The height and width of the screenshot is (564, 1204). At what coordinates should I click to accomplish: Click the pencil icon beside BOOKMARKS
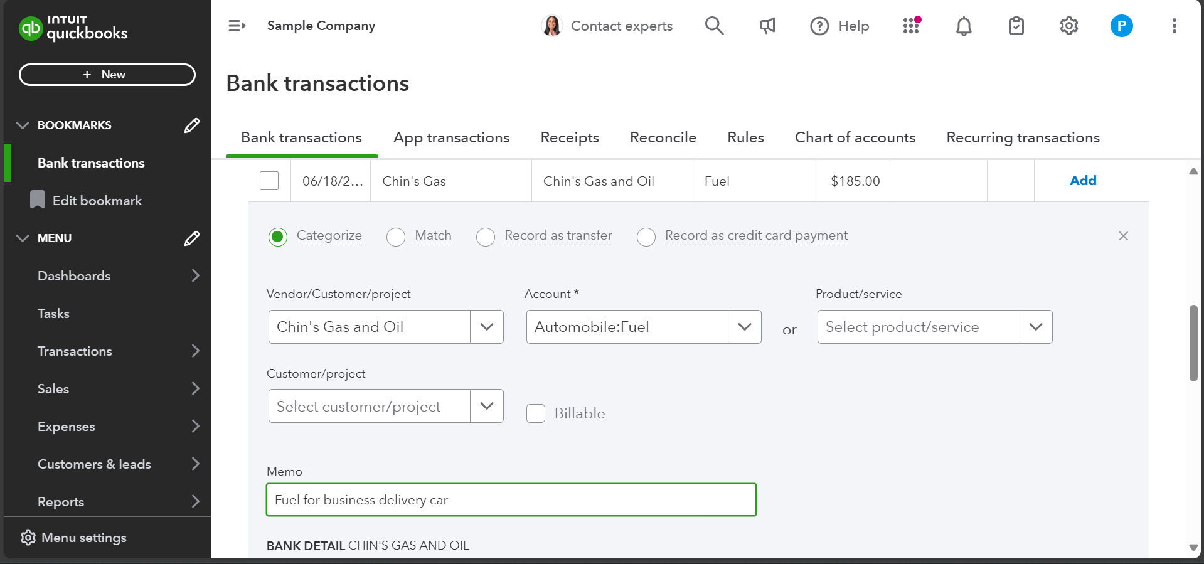click(x=192, y=125)
